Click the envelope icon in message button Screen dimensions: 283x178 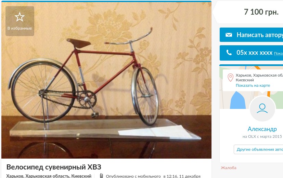pyautogui.click(x=229, y=35)
